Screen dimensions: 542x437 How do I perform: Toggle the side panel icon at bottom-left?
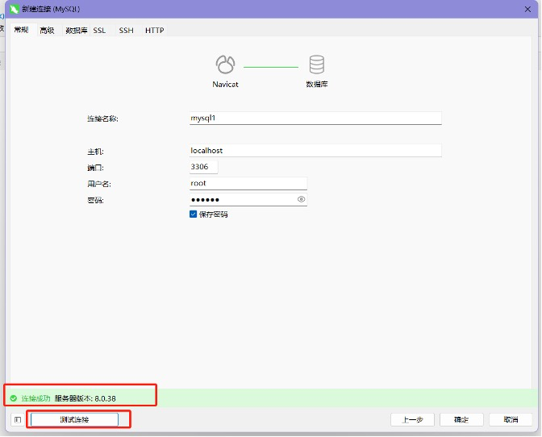coord(18,419)
